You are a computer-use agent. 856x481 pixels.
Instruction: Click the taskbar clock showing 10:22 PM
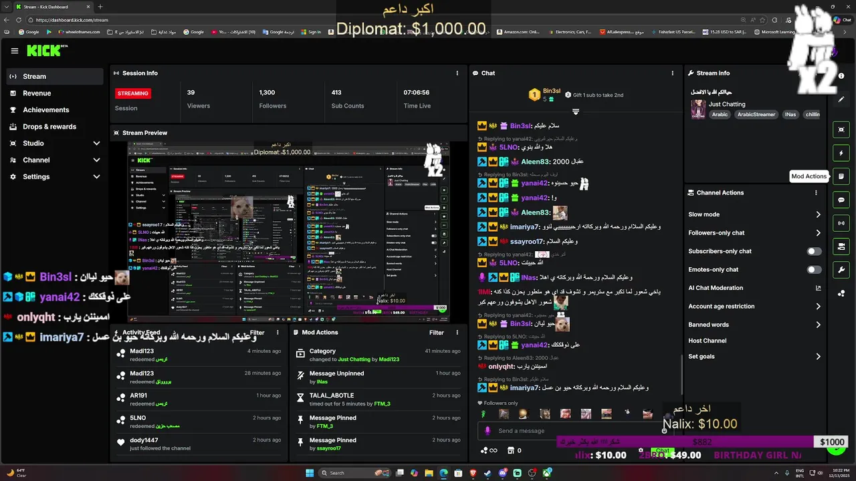click(x=838, y=473)
